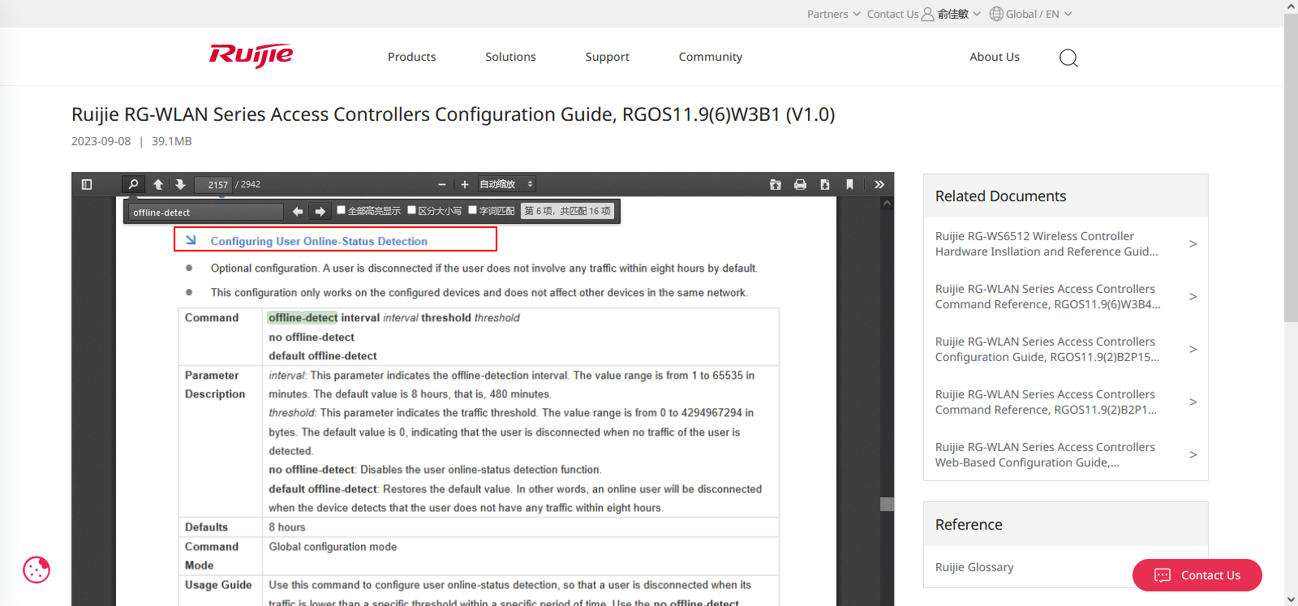
Task: Open Command Reference RGOS11.9(2)B2P1 document
Action: [x=1046, y=402]
